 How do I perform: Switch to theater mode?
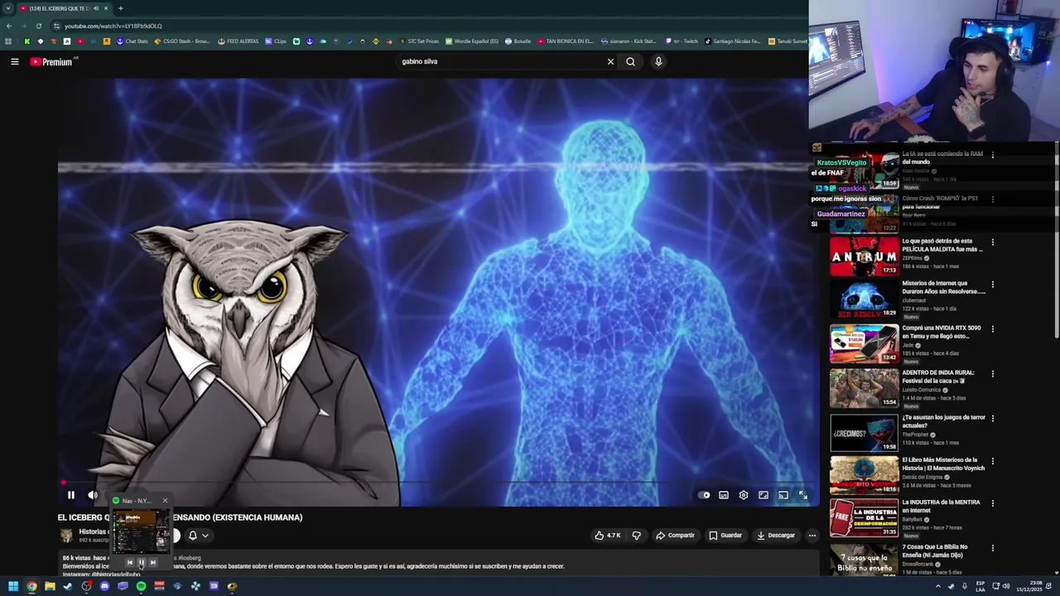click(764, 495)
